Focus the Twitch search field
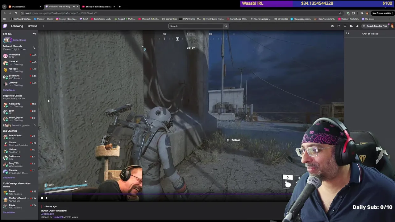 click(x=196, y=26)
